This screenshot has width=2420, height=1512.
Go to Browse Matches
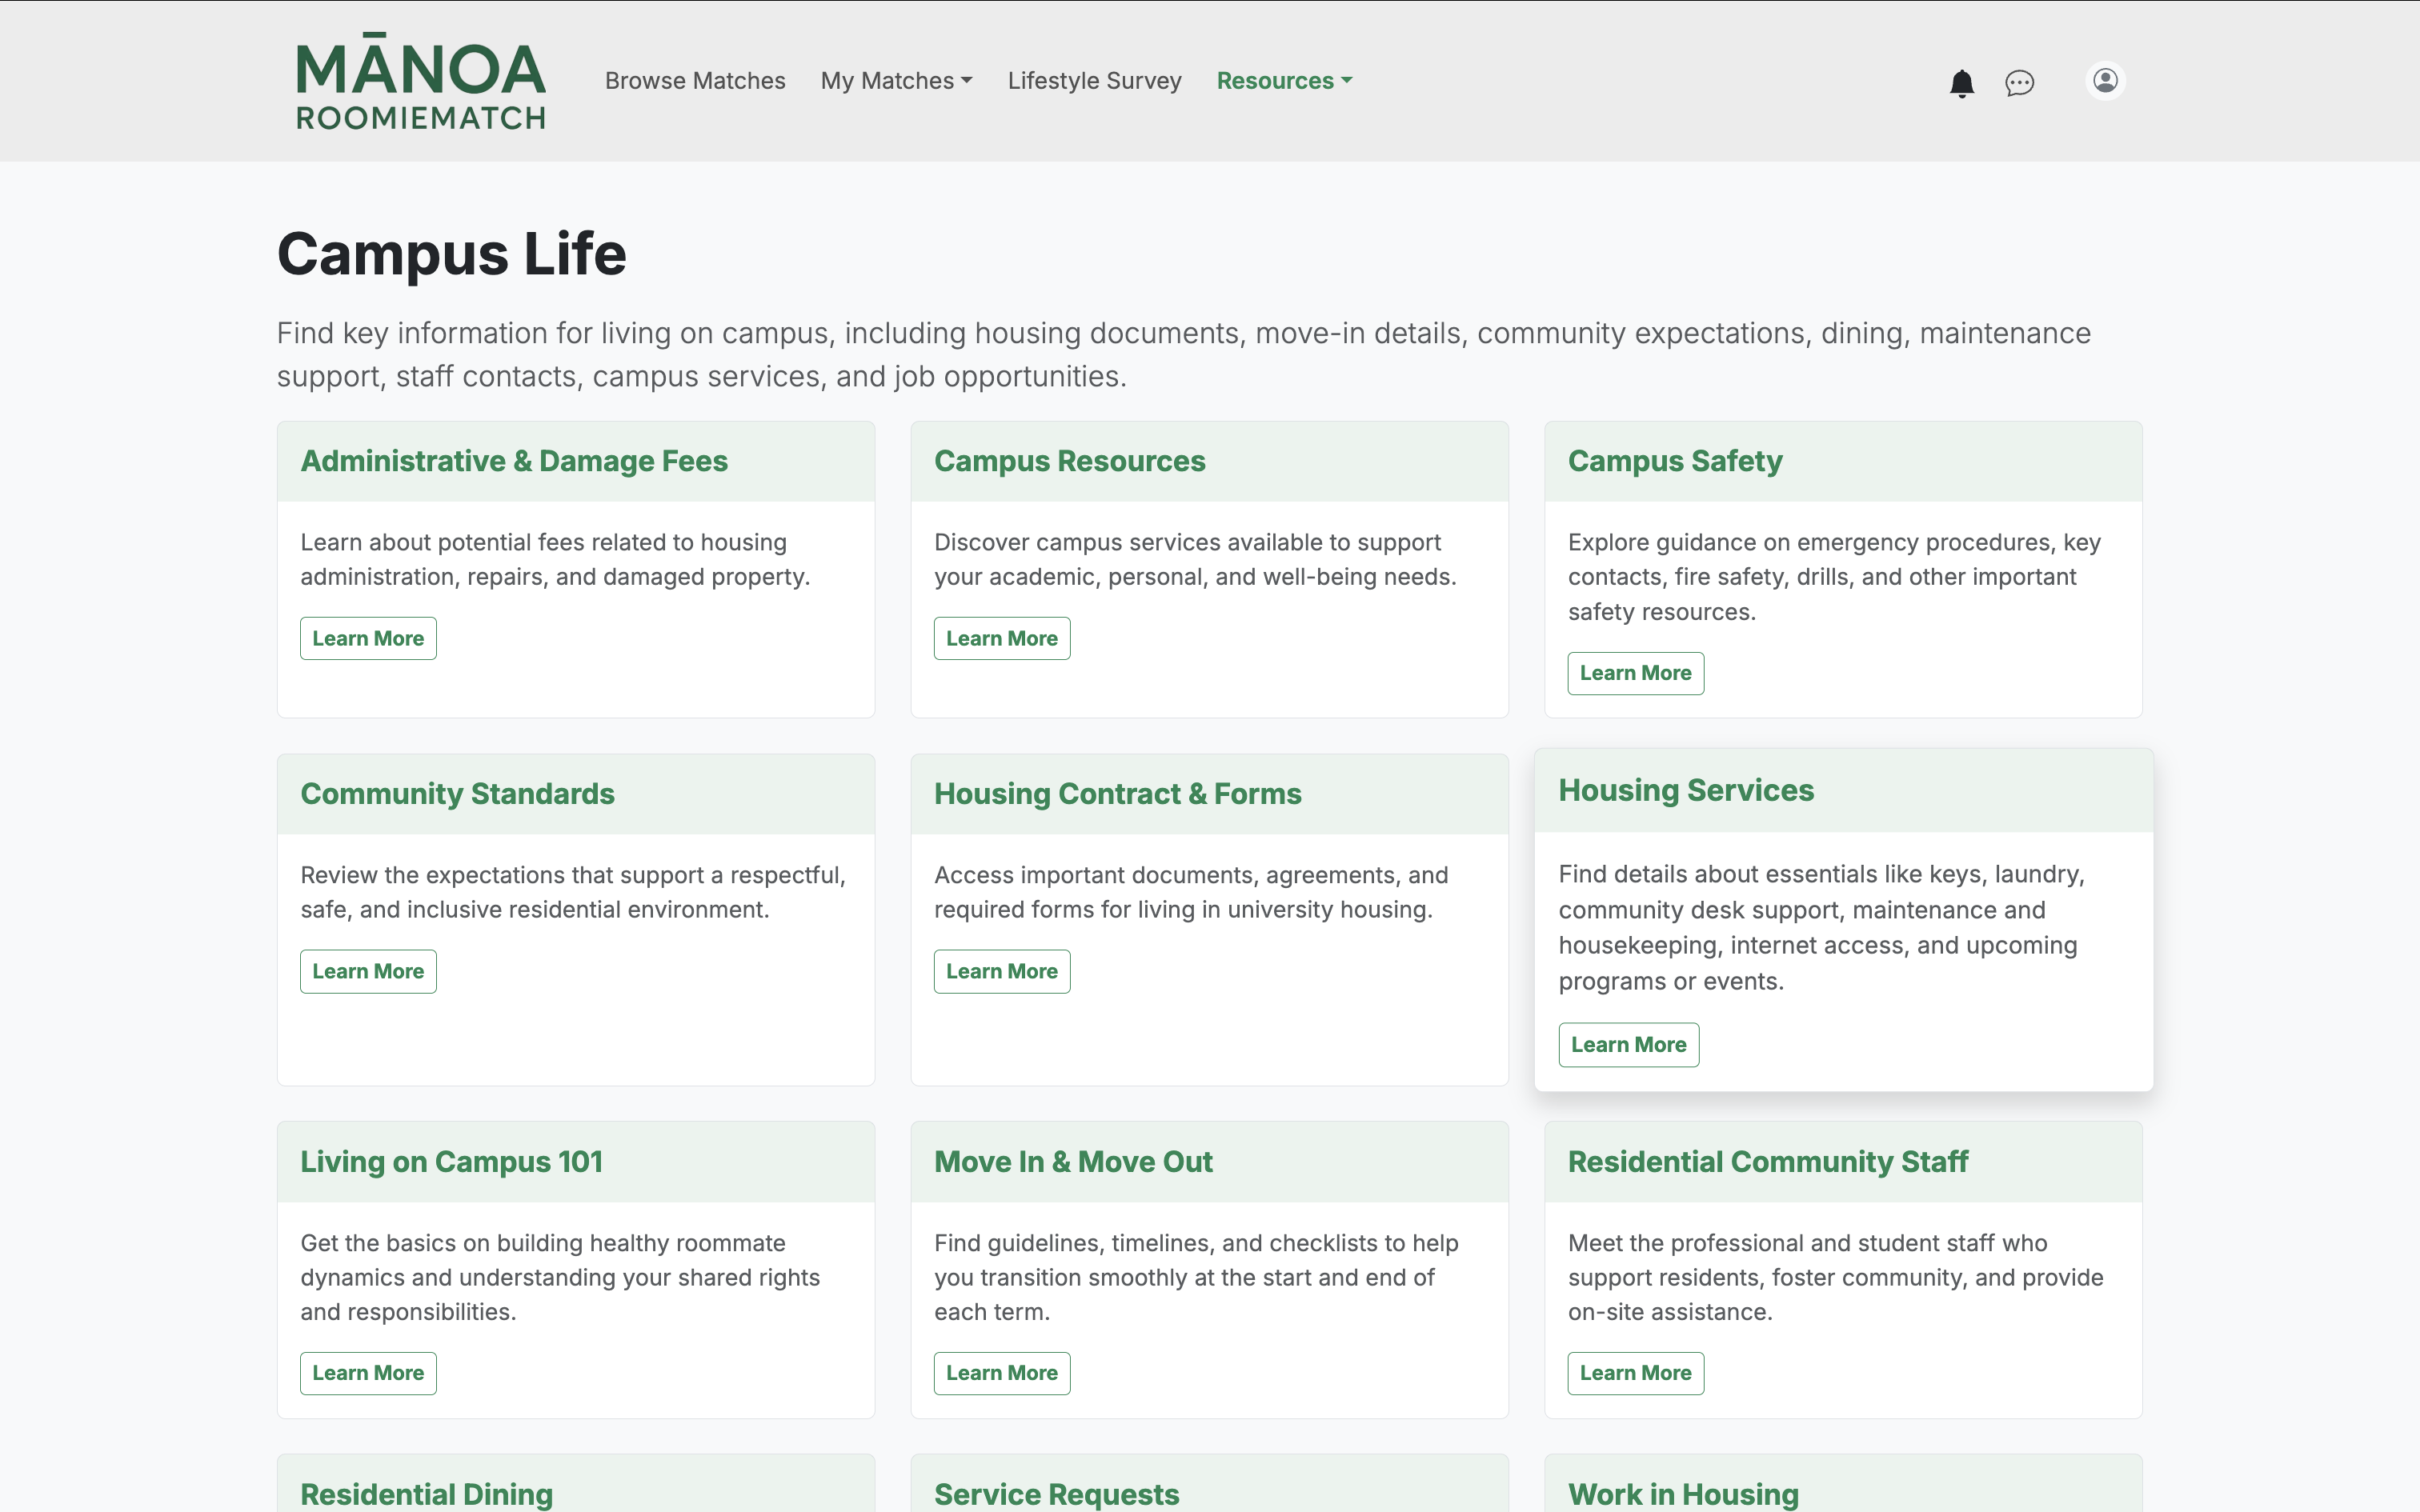(x=695, y=81)
